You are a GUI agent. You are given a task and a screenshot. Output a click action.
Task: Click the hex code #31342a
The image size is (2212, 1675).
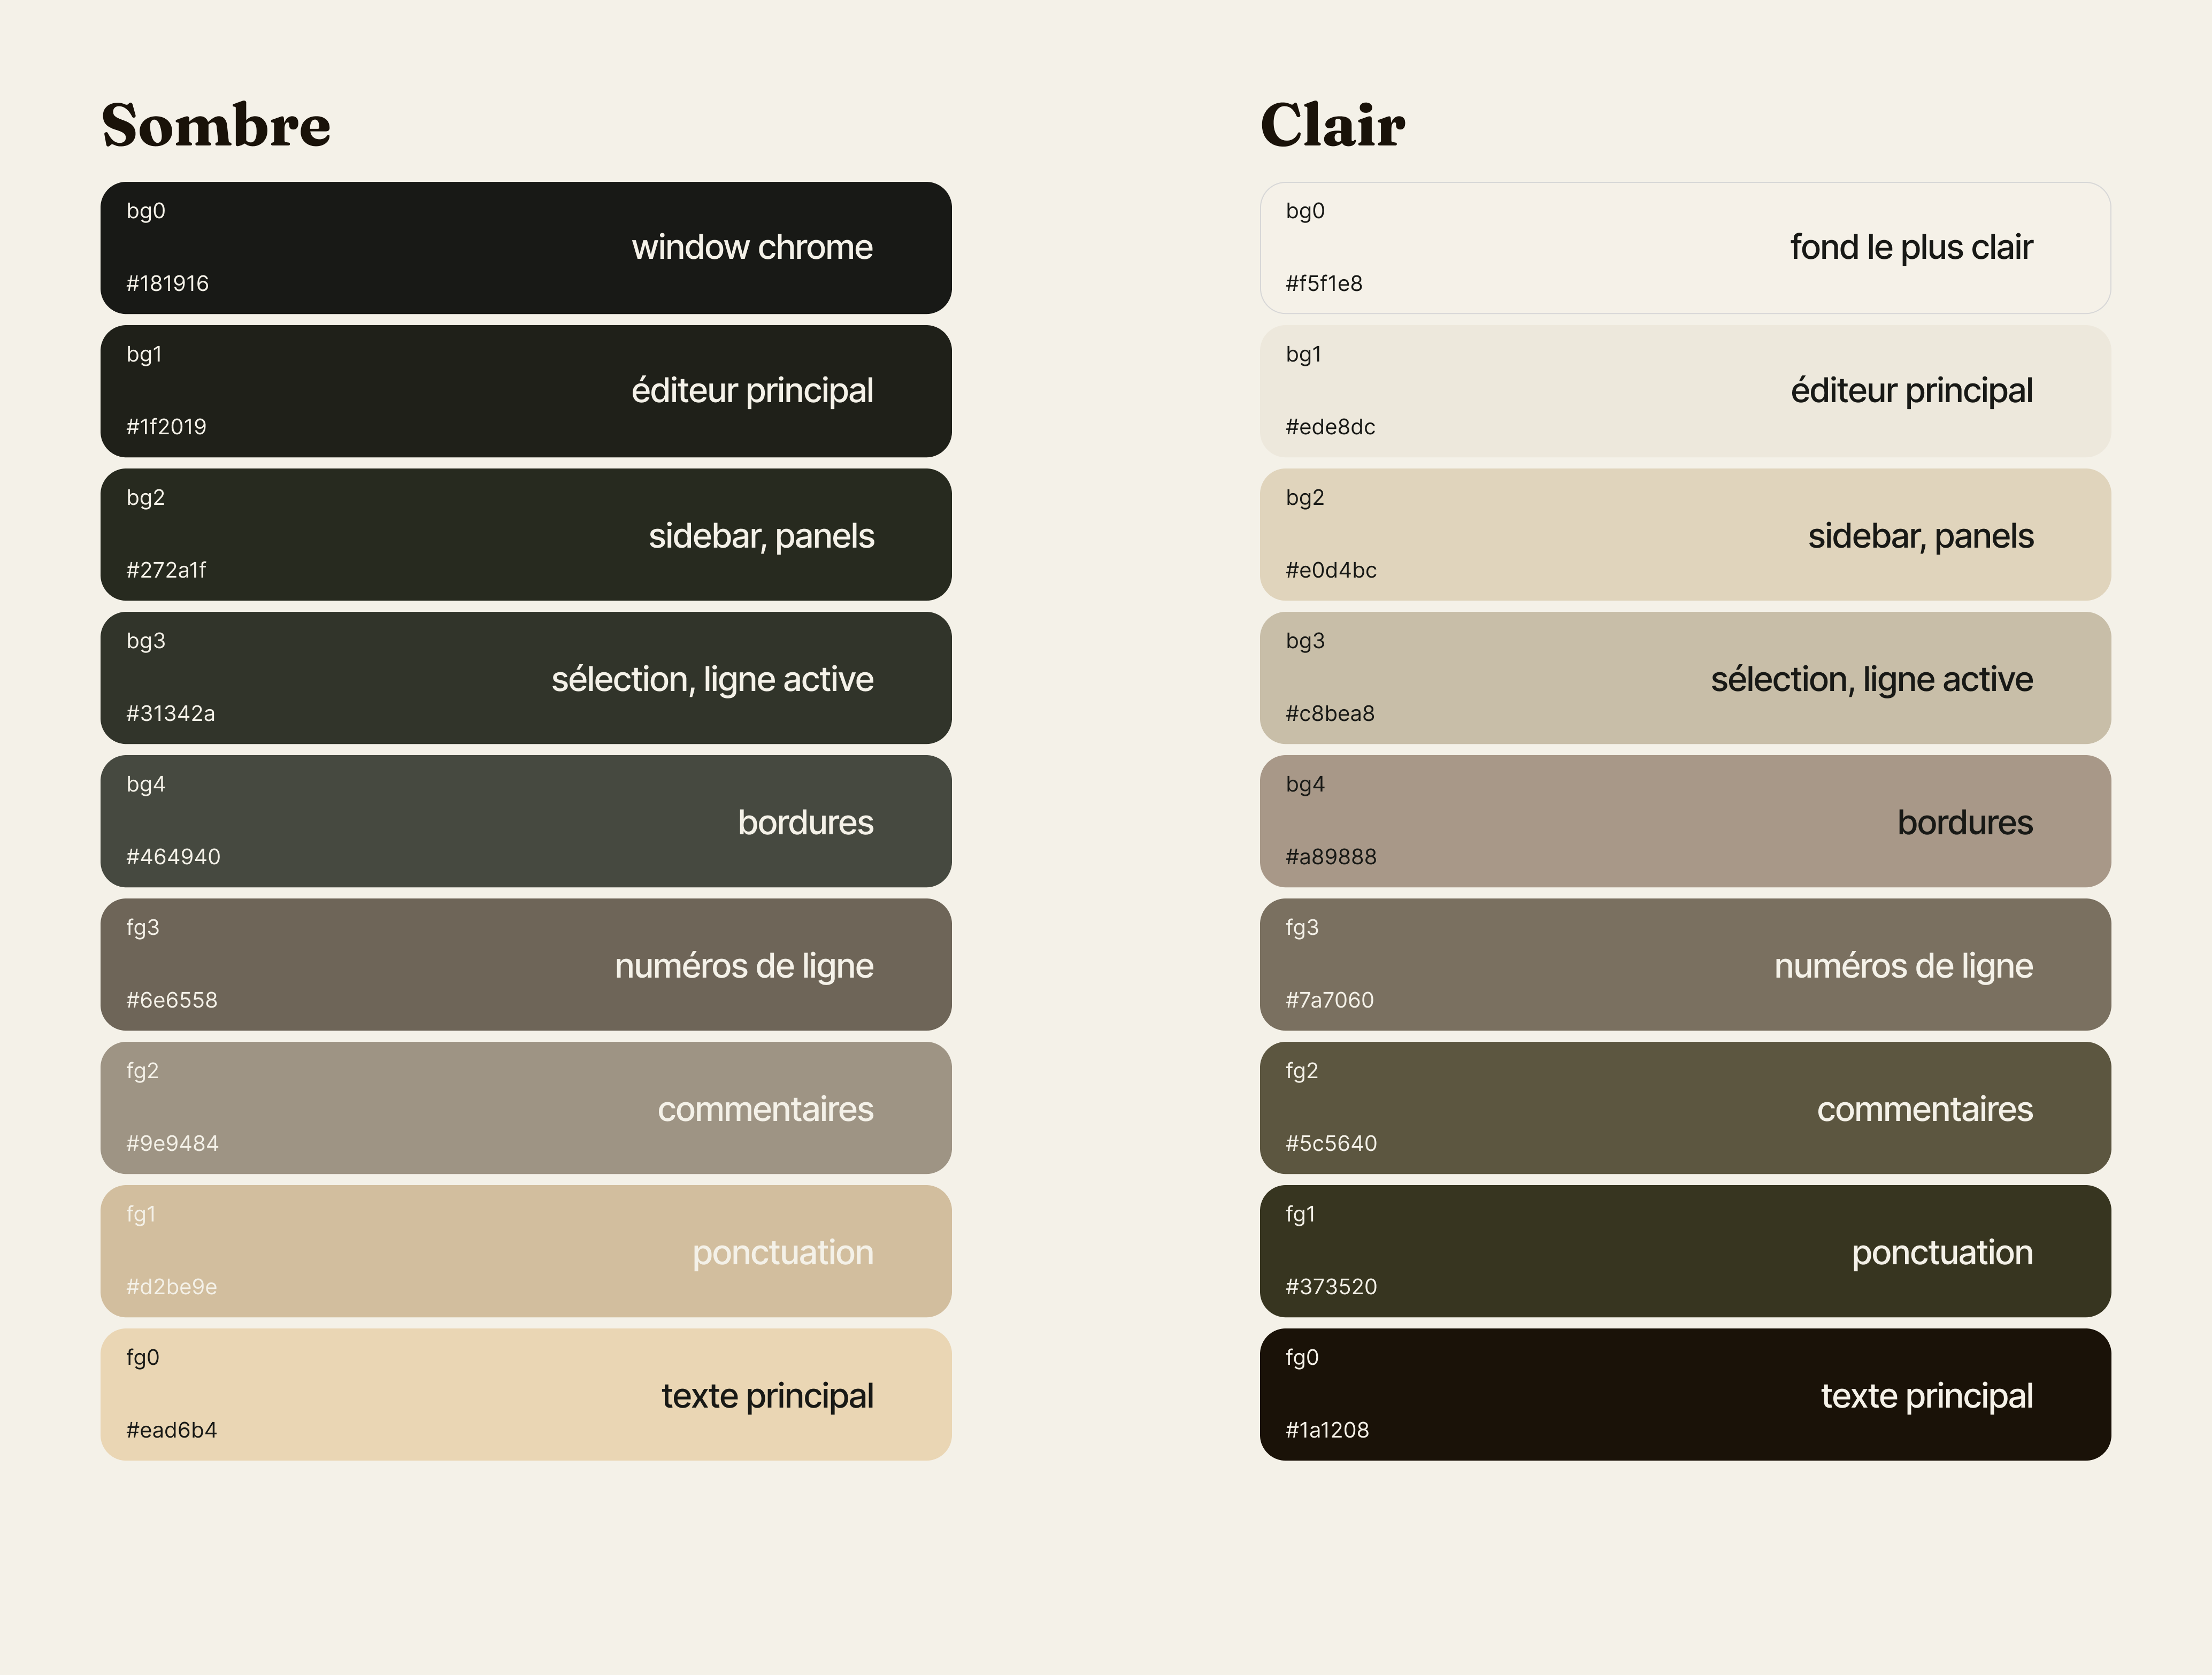click(170, 714)
